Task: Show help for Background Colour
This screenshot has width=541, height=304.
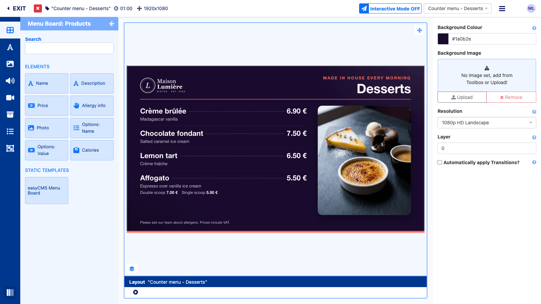Action: [x=534, y=28]
